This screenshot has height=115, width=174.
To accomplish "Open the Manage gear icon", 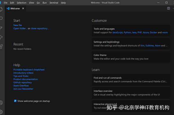I will [x=1, y=112].
